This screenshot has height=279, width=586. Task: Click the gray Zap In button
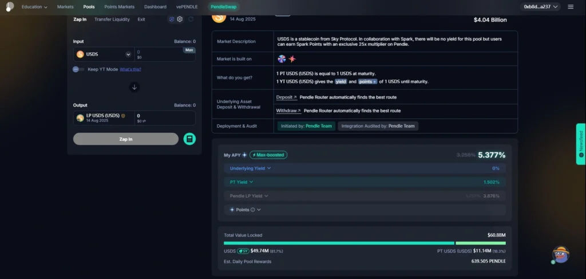pyautogui.click(x=126, y=139)
